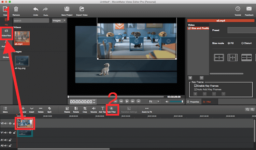The height and width of the screenshot is (150, 256).
Task: Add a key frame with plus button
Action: coord(195,94)
